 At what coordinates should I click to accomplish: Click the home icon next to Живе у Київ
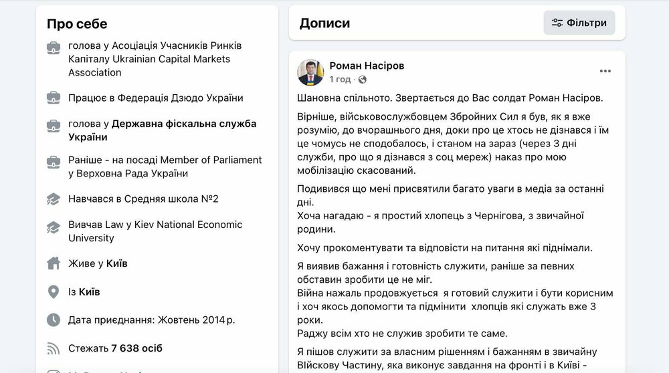tap(54, 263)
